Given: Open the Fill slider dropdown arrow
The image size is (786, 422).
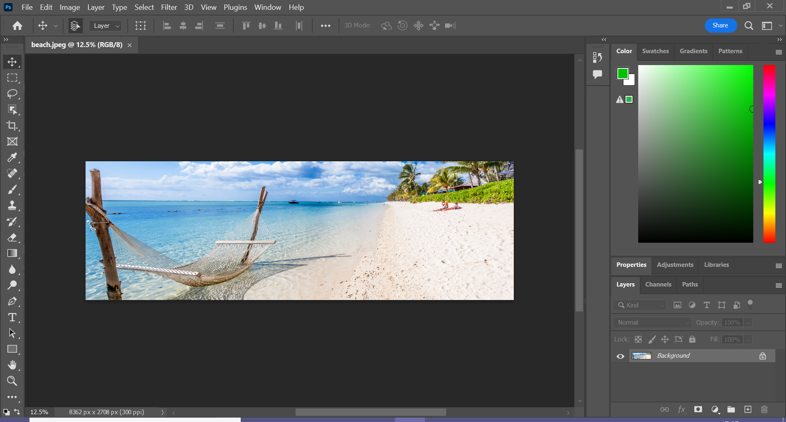Looking at the screenshot, I should (748, 340).
